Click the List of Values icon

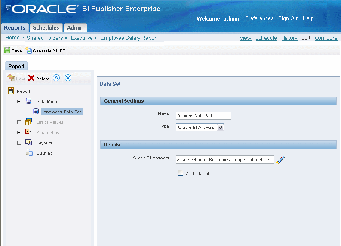point(28,121)
